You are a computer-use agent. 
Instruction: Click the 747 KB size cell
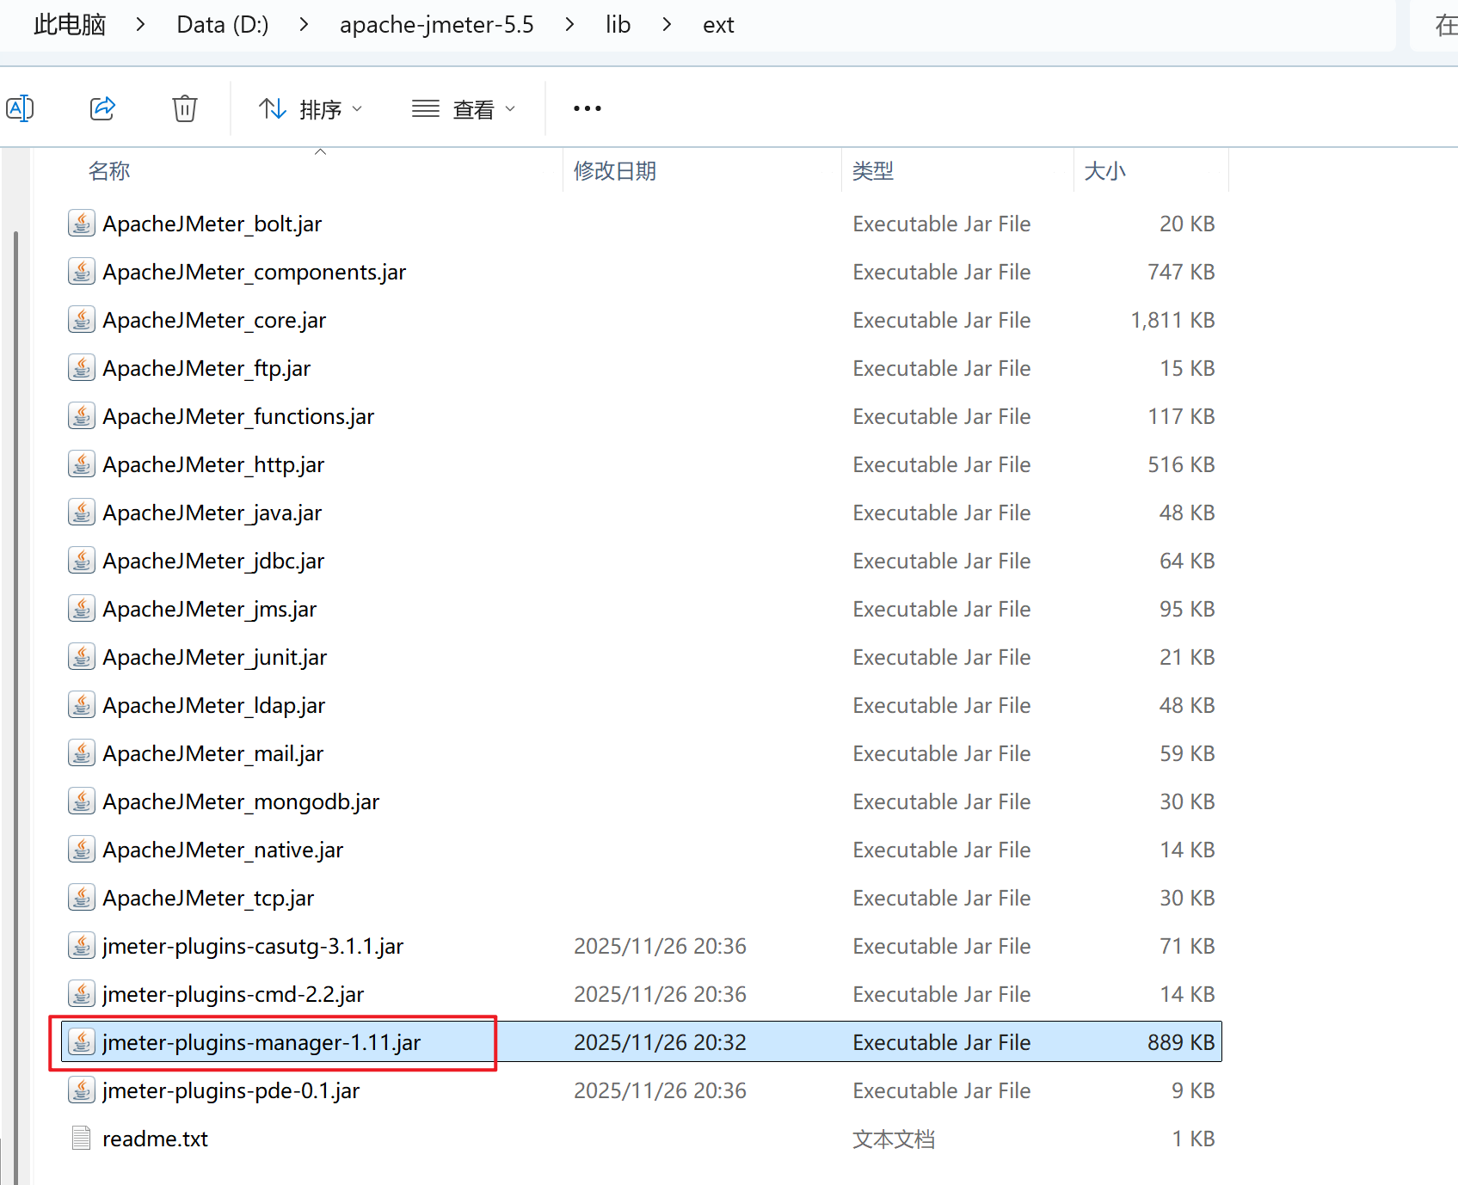click(1181, 272)
